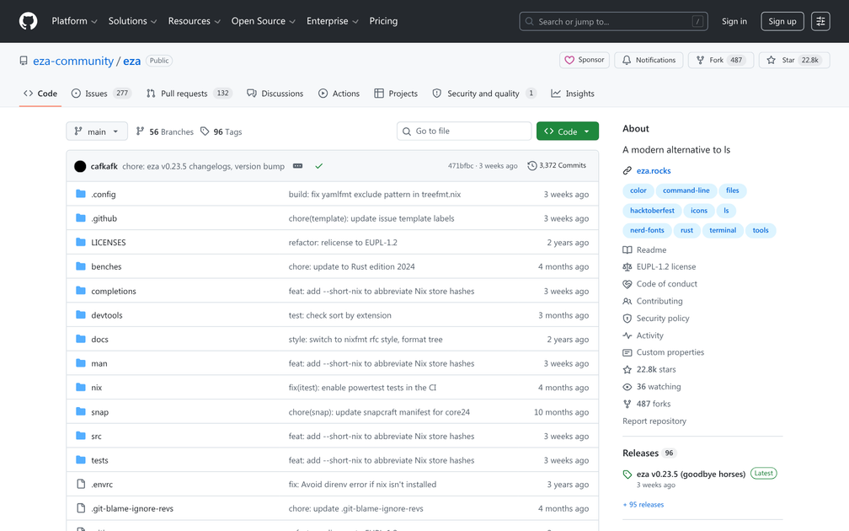Click the .envrc file icon

pyautogui.click(x=81, y=484)
